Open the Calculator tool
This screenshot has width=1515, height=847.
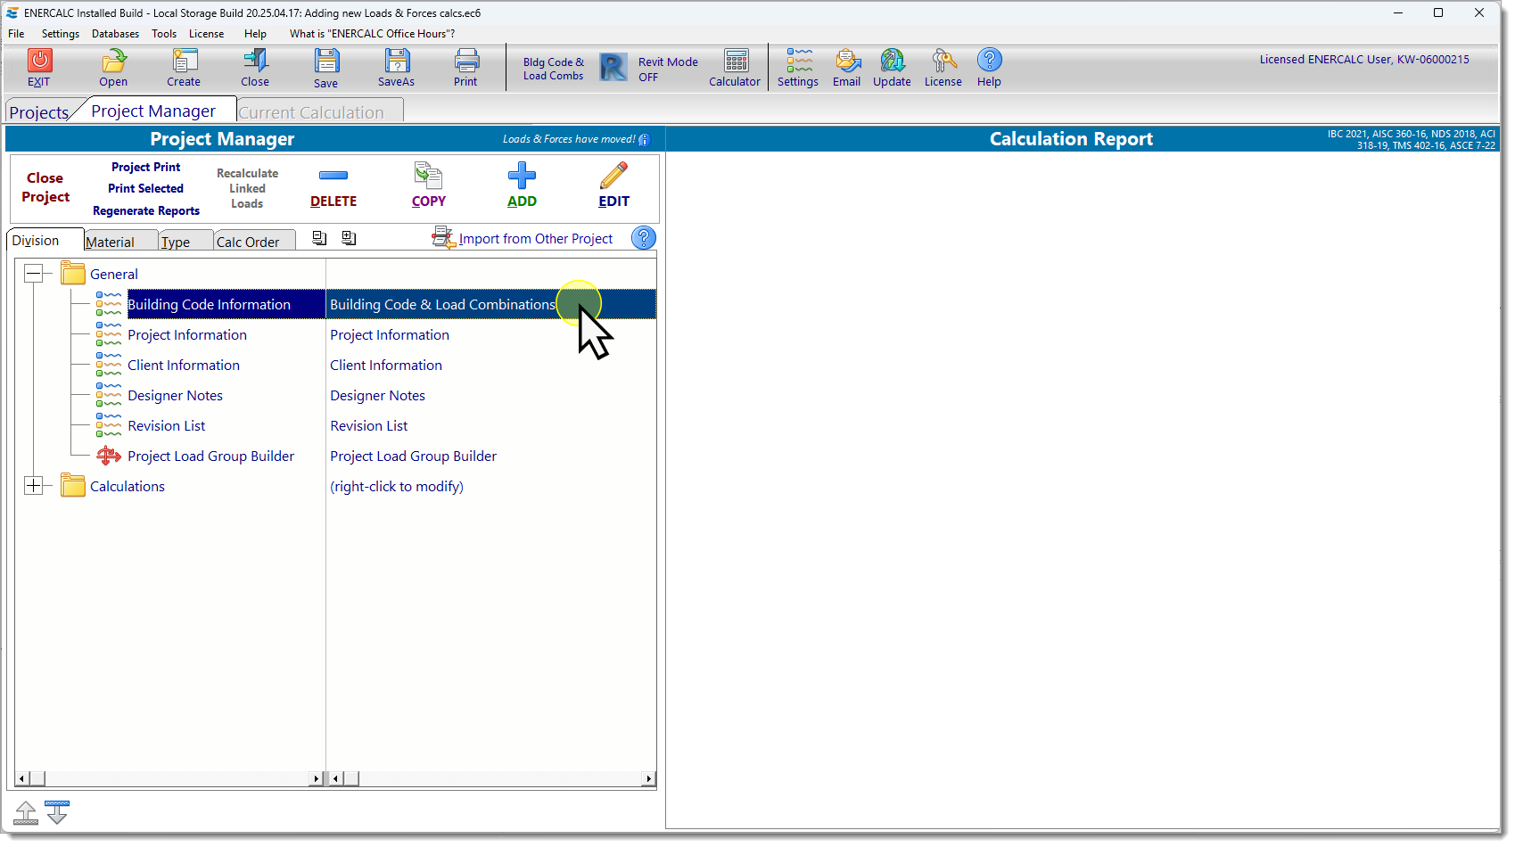[x=736, y=60]
